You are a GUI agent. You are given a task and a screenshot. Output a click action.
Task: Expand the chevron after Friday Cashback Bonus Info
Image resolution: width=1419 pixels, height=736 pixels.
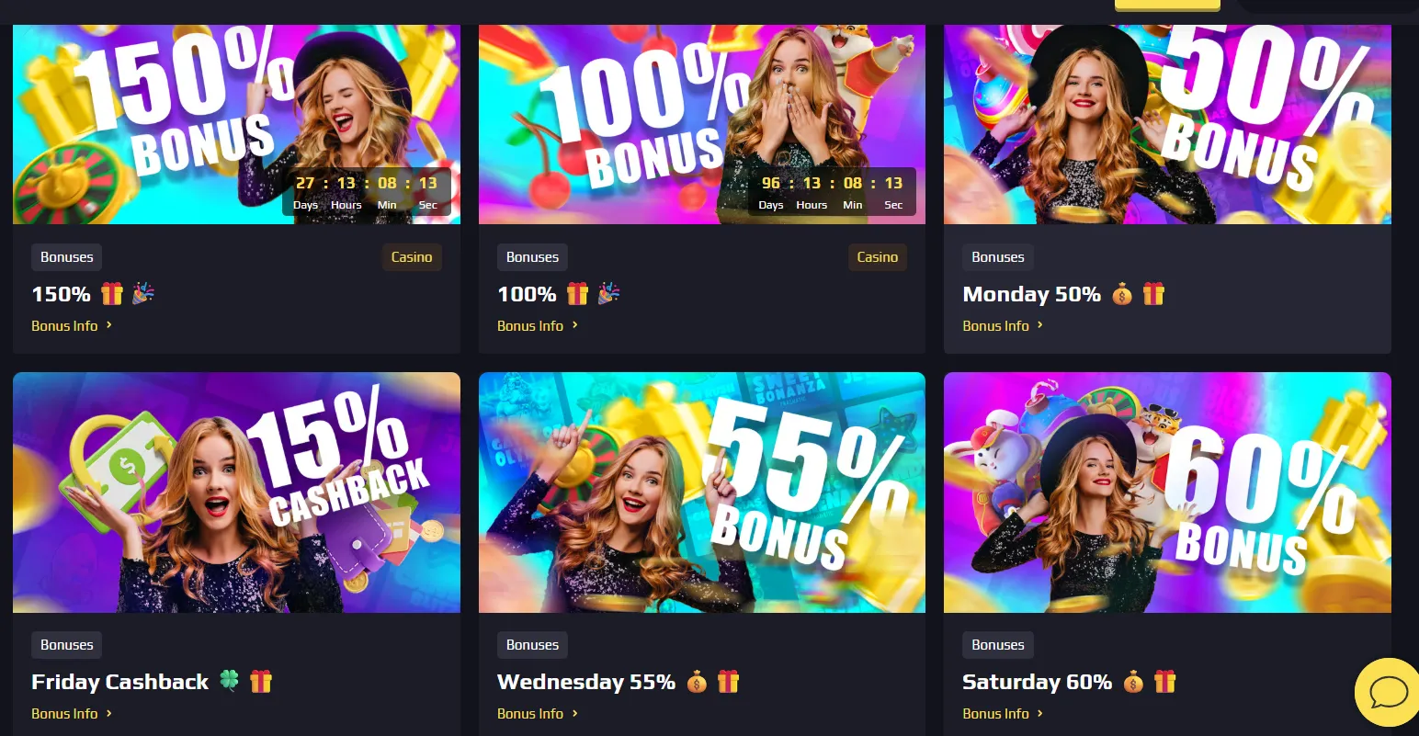(x=109, y=713)
